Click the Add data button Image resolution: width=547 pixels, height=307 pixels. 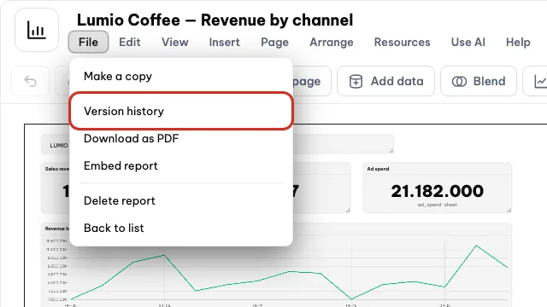(x=385, y=81)
